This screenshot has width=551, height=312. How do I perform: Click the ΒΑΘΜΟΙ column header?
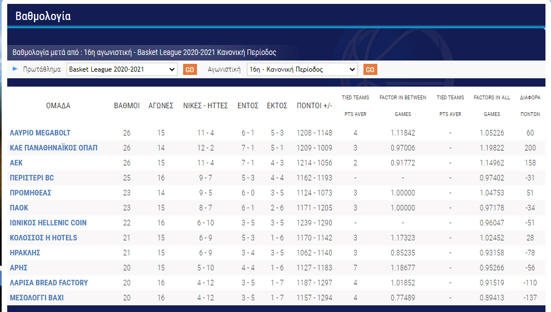(x=127, y=105)
